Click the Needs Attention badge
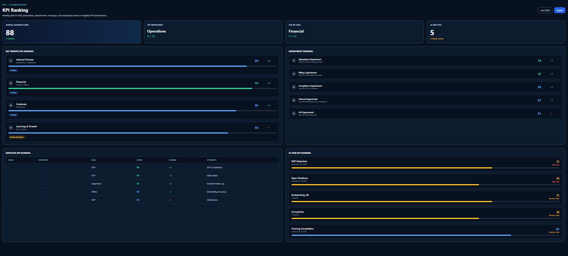The image size is (568, 256). pyautogui.click(x=17, y=137)
